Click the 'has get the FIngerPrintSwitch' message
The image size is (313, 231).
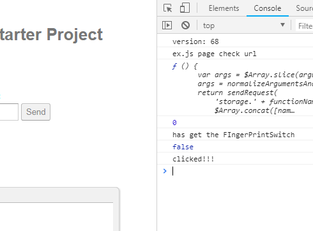[x=234, y=135]
